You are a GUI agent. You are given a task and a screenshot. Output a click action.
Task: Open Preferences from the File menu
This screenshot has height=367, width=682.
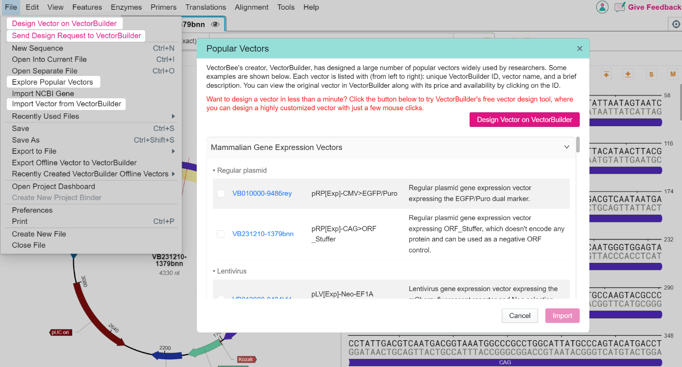point(91,210)
